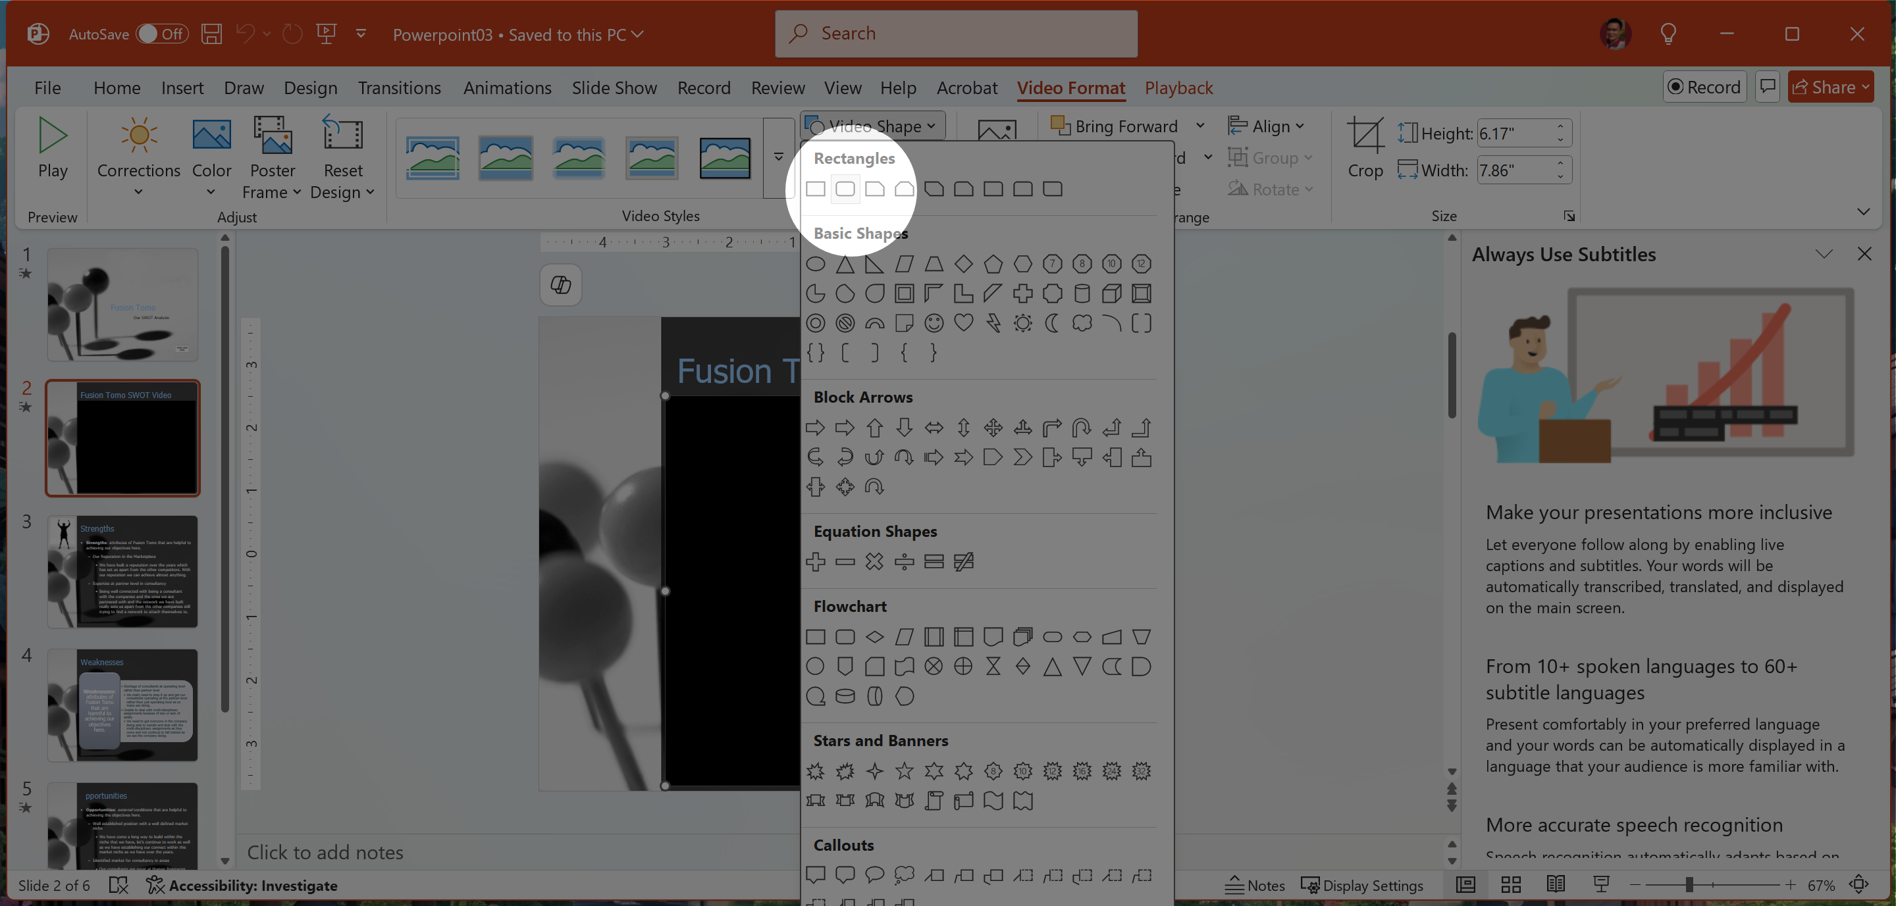
Task: Toggle AutoSave switch
Action: click(x=163, y=34)
